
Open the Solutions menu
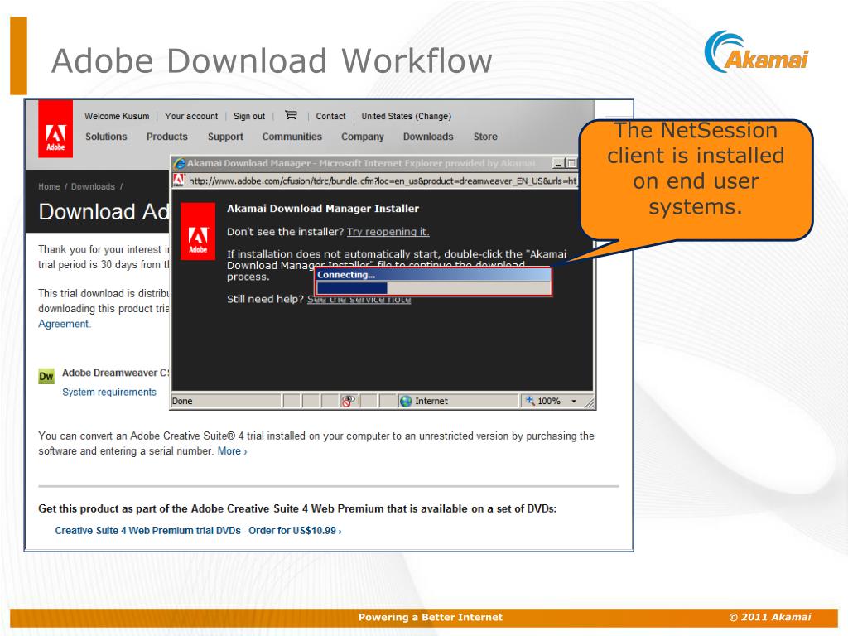point(106,137)
